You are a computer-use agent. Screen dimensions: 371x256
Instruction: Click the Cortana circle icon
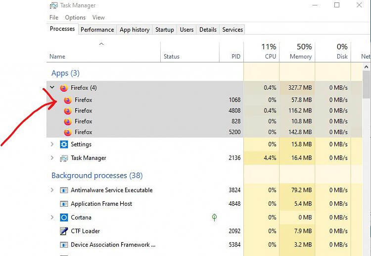(x=64, y=218)
